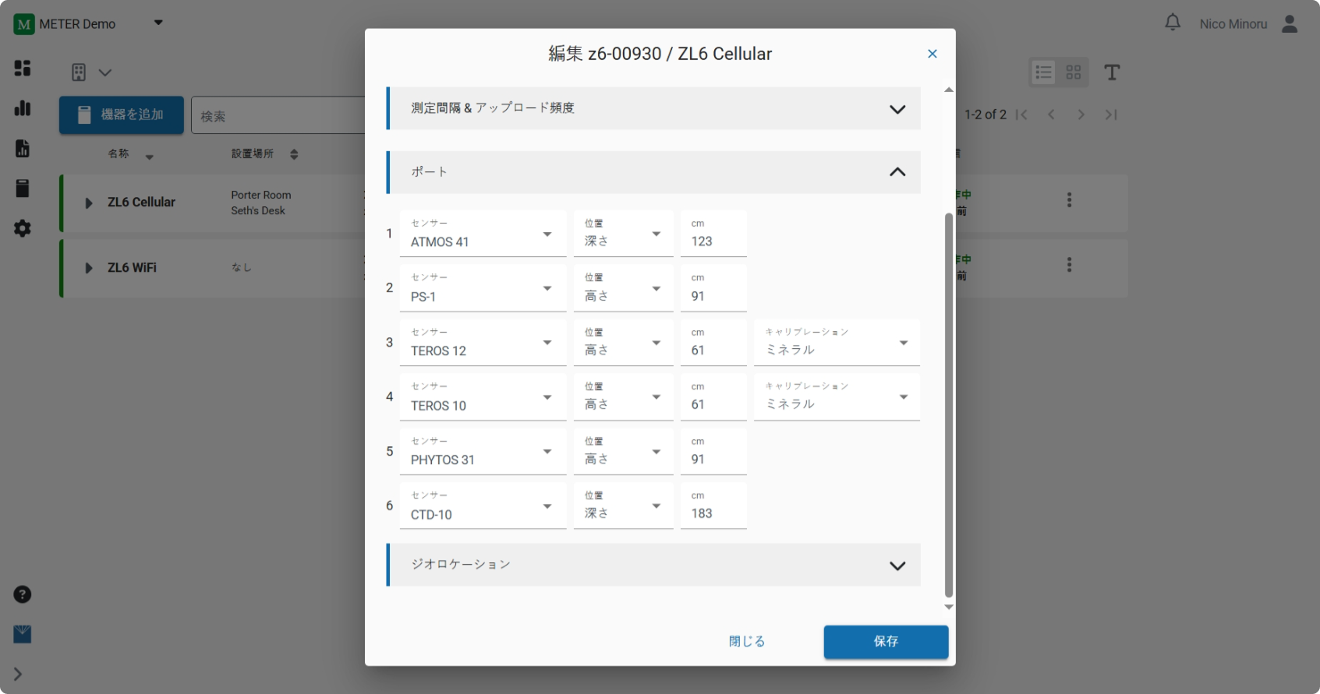Open the mail feedback icon in sidebar
This screenshot has height=694, width=1320.
(23, 634)
